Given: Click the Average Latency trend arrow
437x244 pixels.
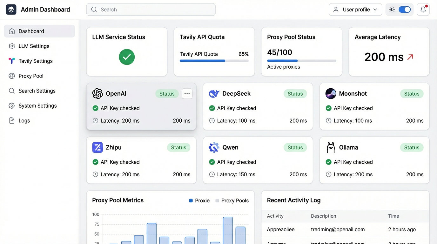Looking at the screenshot, I should tap(410, 57).
